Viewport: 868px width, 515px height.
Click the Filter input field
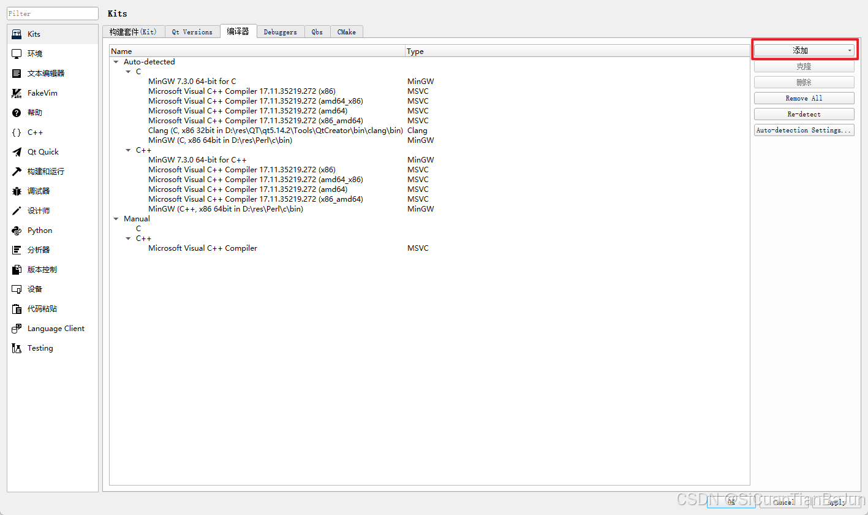point(52,13)
